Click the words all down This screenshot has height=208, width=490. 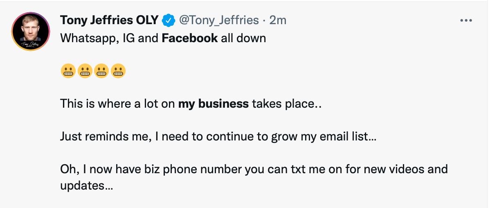(x=243, y=38)
